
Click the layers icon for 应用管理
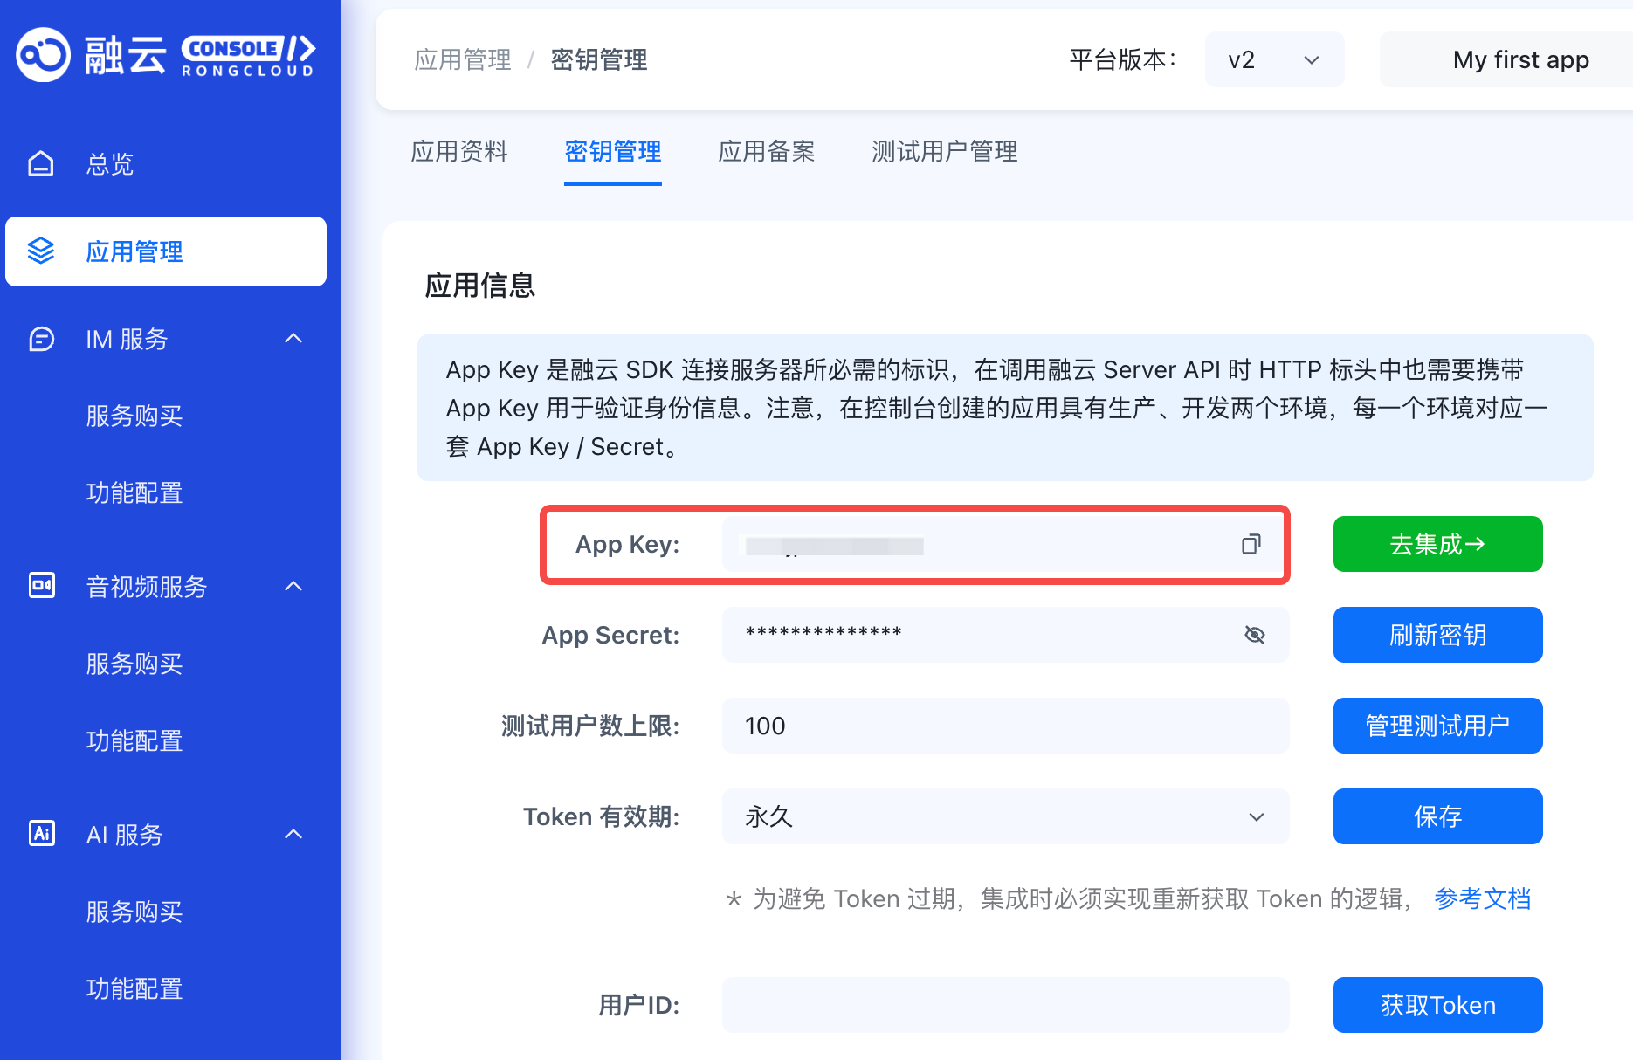41,251
